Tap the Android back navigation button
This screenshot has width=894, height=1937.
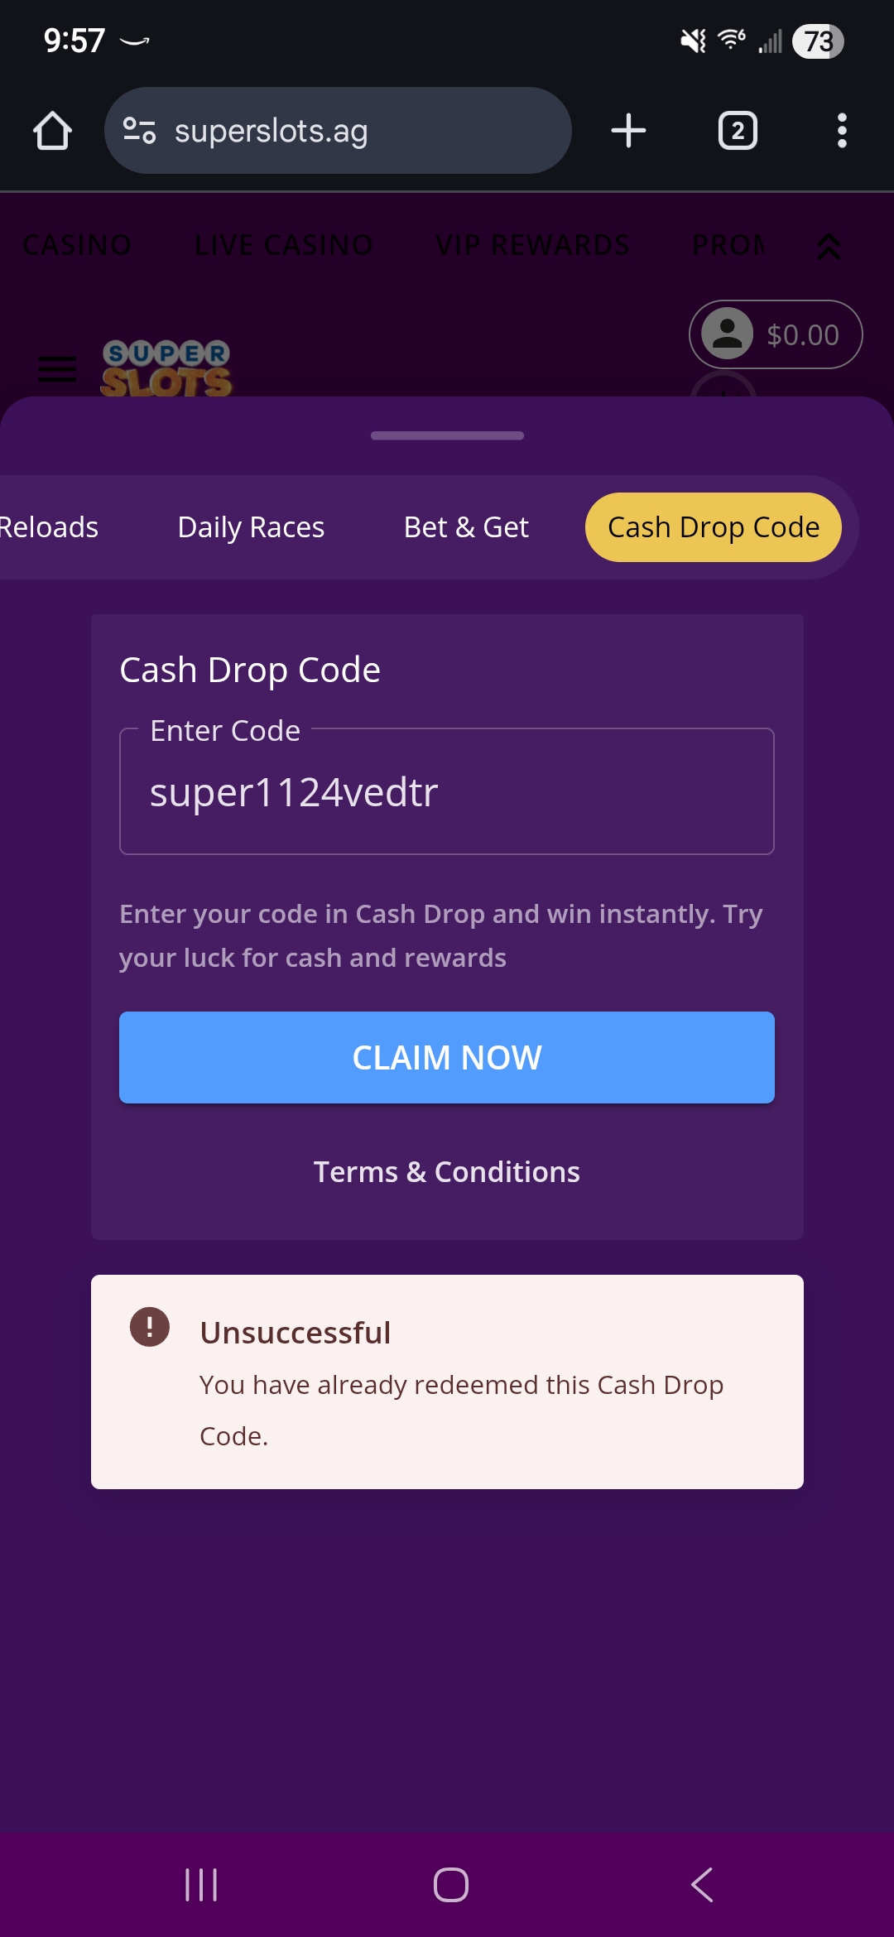click(x=702, y=1885)
